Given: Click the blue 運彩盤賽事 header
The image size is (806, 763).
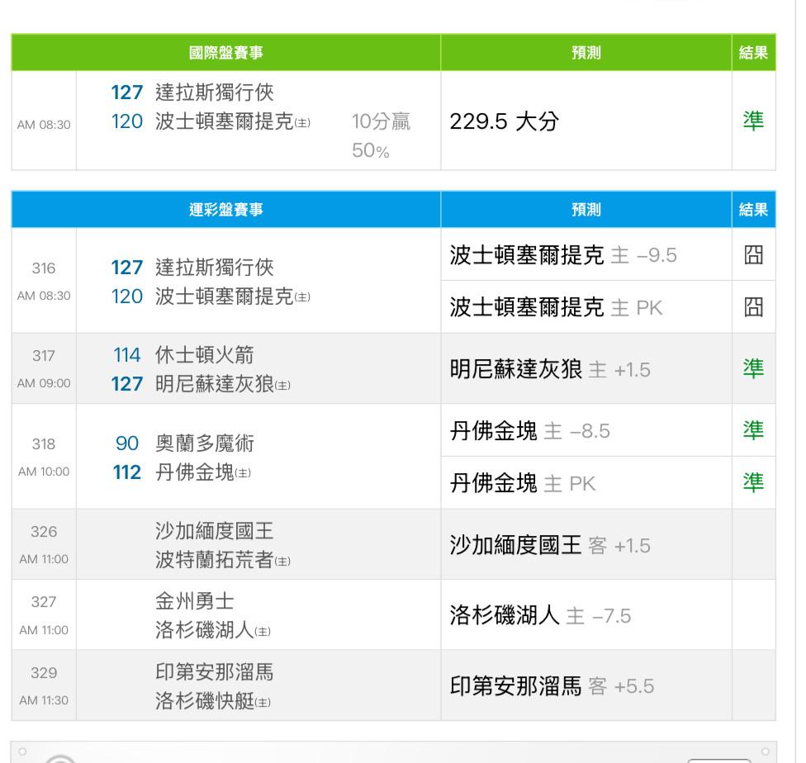Looking at the screenshot, I should [225, 209].
